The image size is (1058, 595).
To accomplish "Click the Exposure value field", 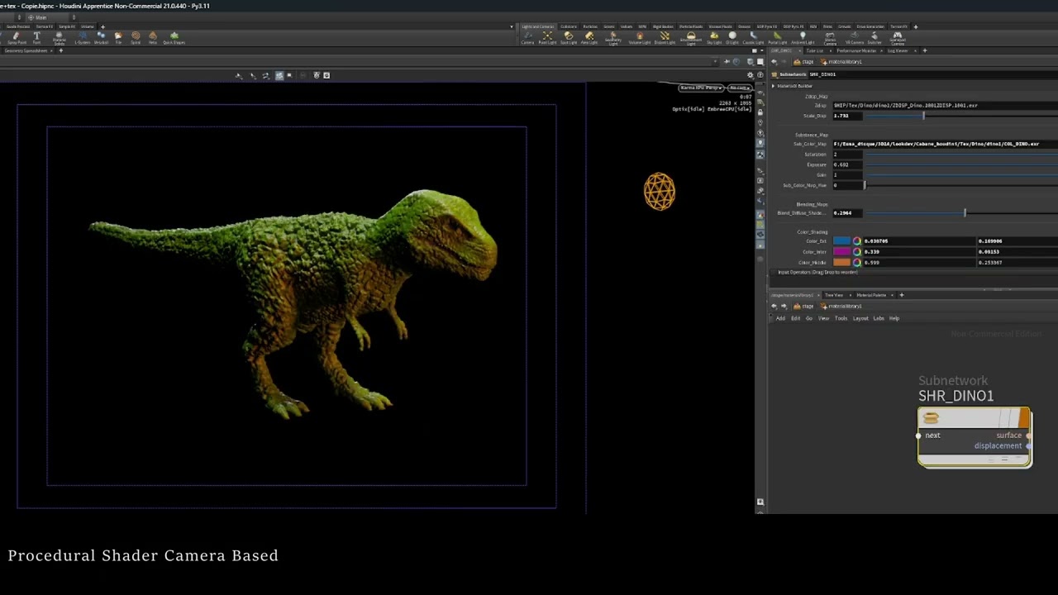I will coord(847,164).
